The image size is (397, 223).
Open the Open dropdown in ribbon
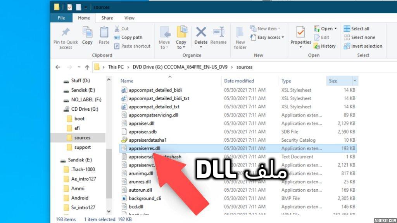click(325, 29)
